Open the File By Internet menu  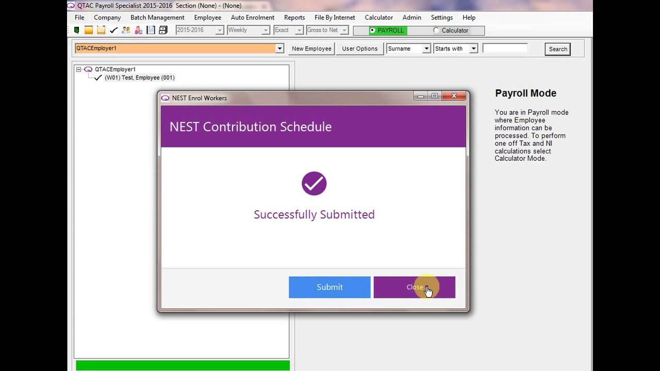click(335, 18)
